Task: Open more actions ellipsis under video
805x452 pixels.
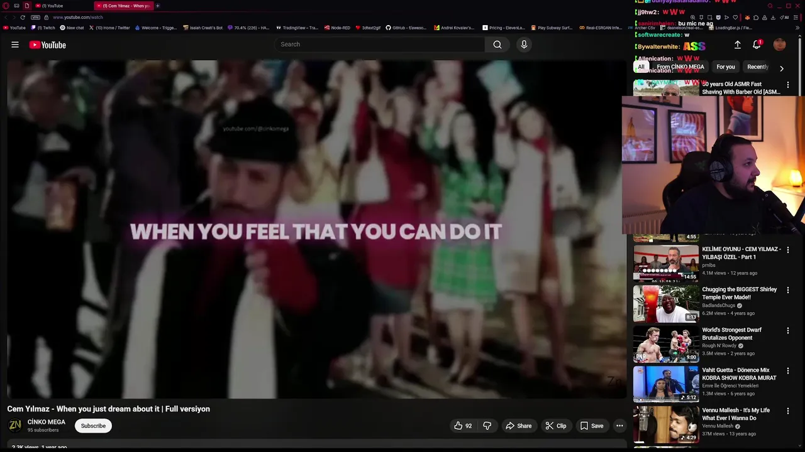Action: click(x=619, y=426)
